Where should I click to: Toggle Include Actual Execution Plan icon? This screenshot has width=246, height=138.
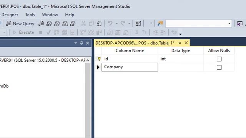pos(83,32)
